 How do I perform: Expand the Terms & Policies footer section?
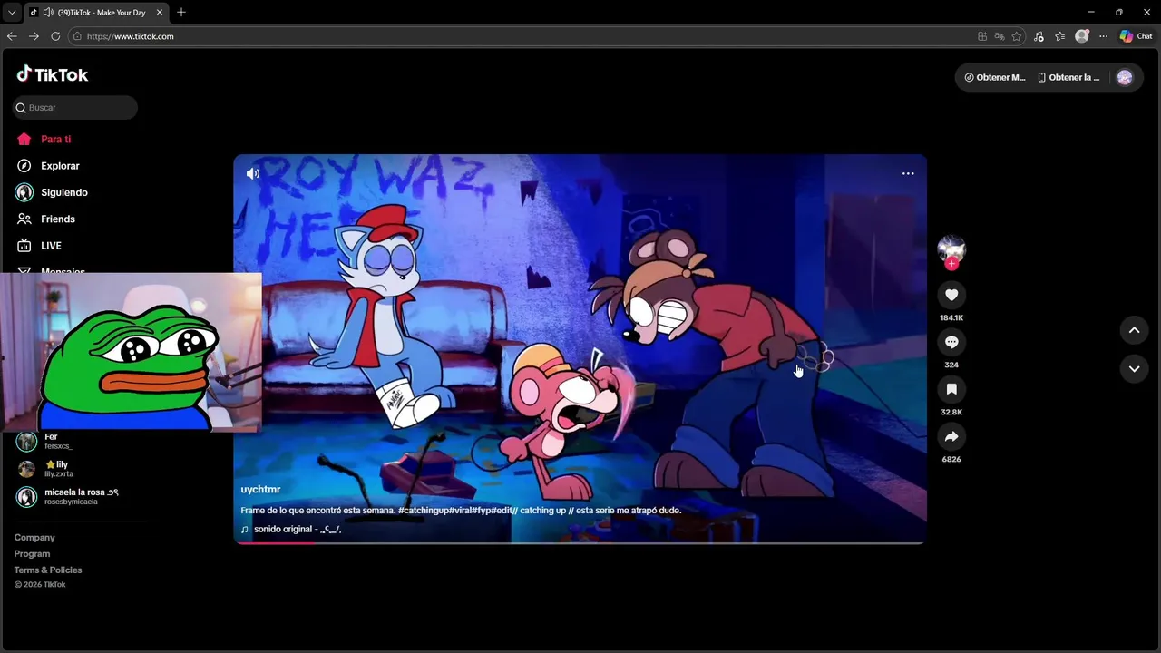48,570
